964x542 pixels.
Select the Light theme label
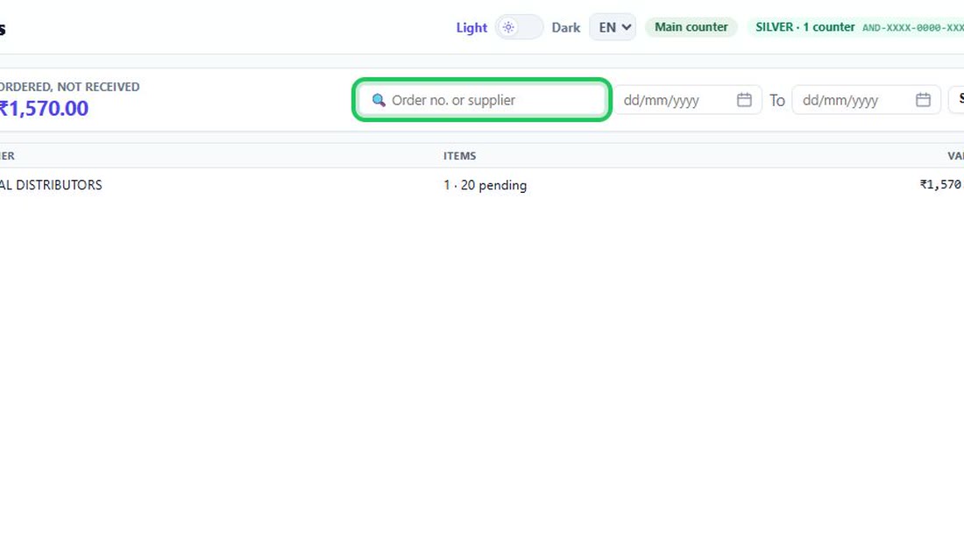coord(471,28)
